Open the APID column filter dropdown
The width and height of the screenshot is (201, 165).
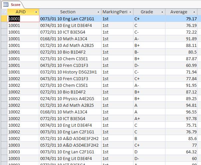36,12
